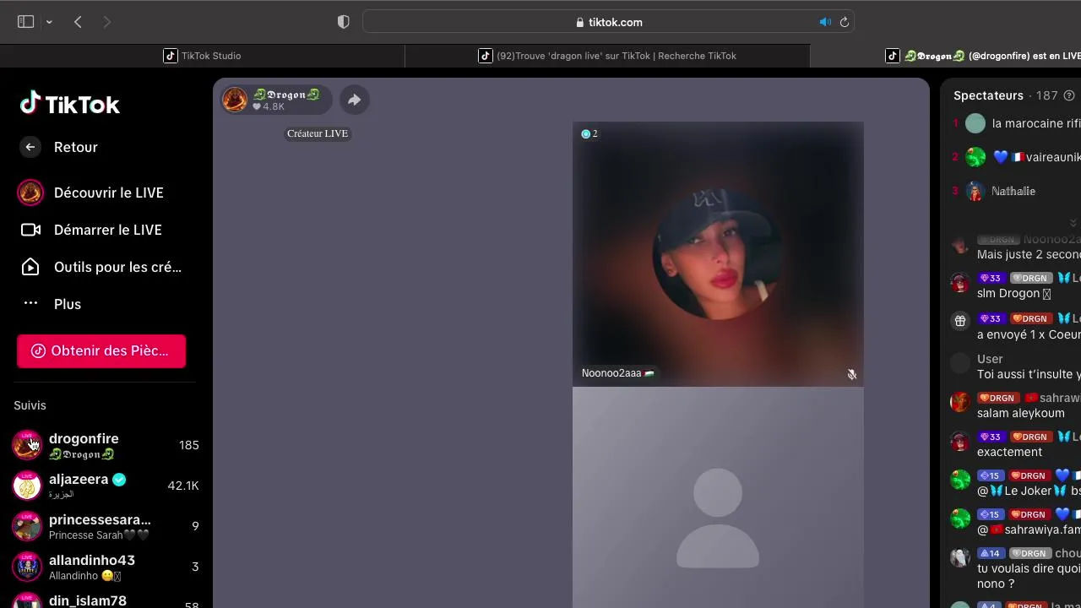This screenshot has height=608, width=1081.
Task: Click User name in chat
Action: click(990, 359)
